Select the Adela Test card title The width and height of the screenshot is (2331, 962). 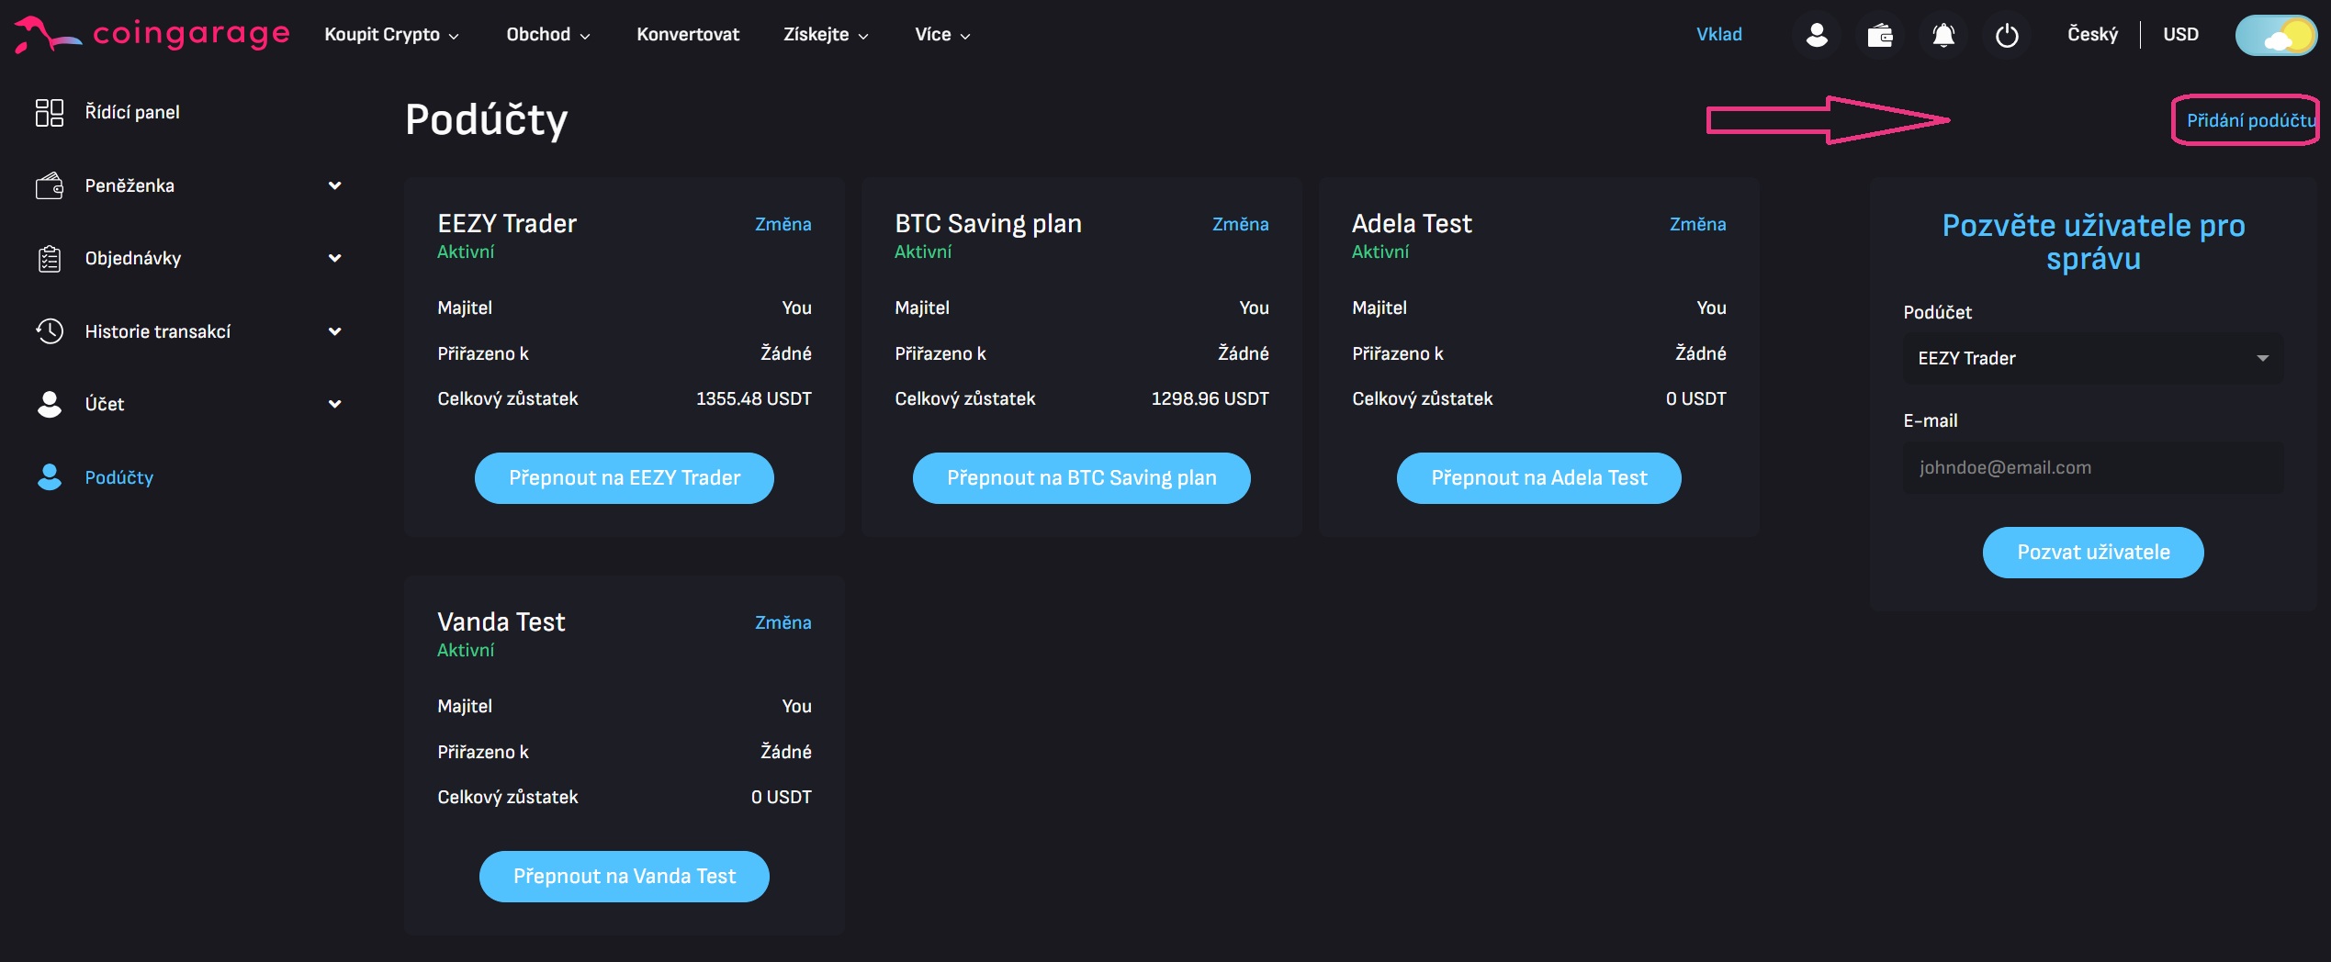[x=1412, y=223]
